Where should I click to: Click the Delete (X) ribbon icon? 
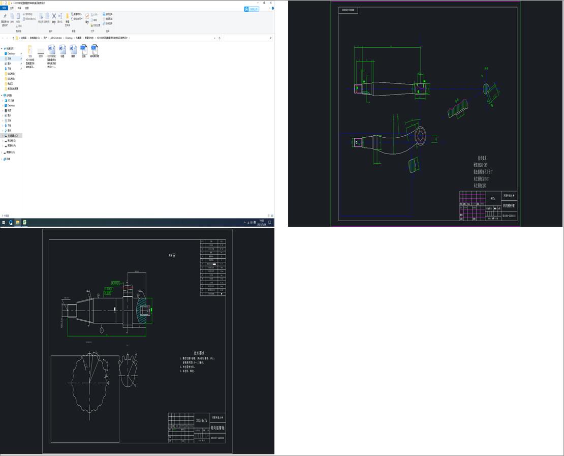pyautogui.click(x=53, y=16)
